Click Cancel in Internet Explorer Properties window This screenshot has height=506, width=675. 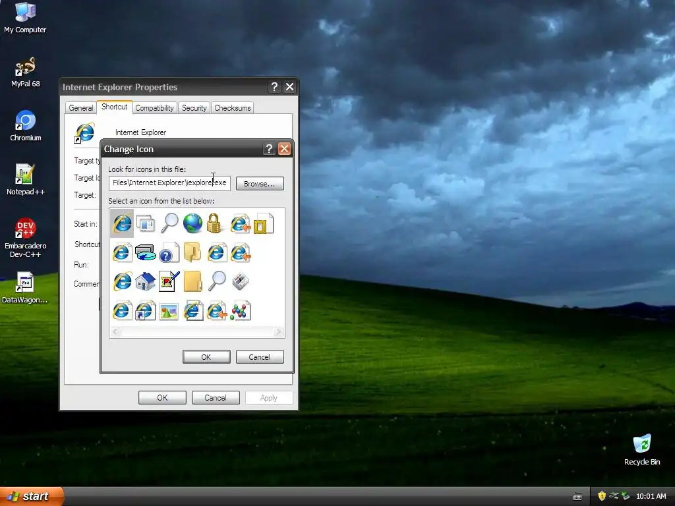(x=216, y=397)
